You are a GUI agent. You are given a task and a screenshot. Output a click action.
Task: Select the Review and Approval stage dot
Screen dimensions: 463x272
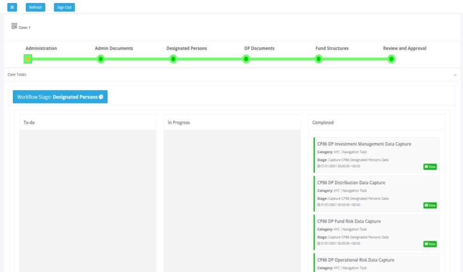pyautogui.click(x=391, y=59)
